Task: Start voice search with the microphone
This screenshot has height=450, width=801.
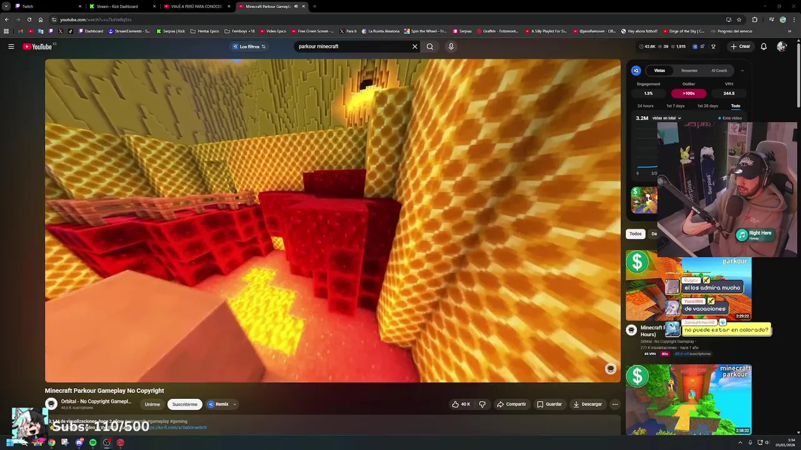Action: point(451,46)
